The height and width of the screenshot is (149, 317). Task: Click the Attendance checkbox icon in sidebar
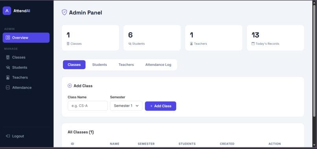[x=8, y=88]
